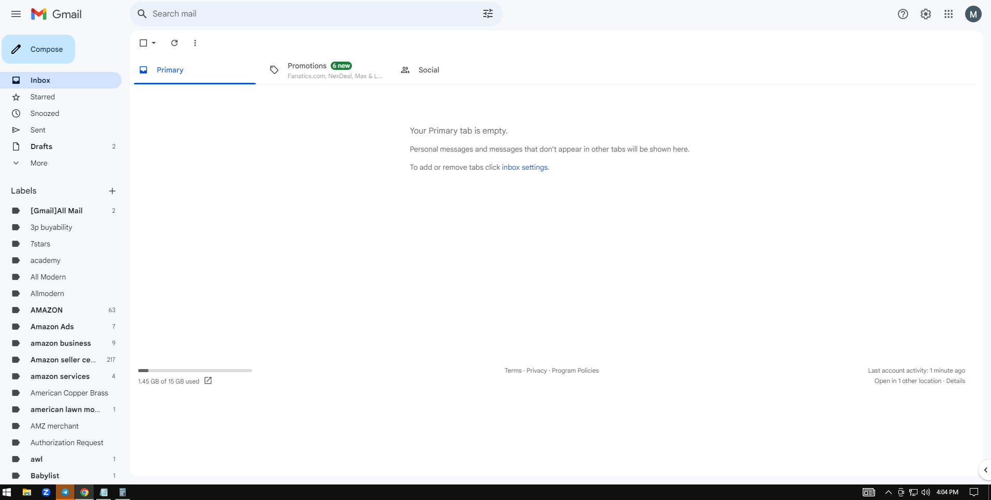Viewport: 991px width, 500px height.
Task: Tick the select all checkbox
Action: point(143,43)
